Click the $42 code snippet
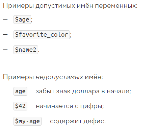 pos(20,106)
